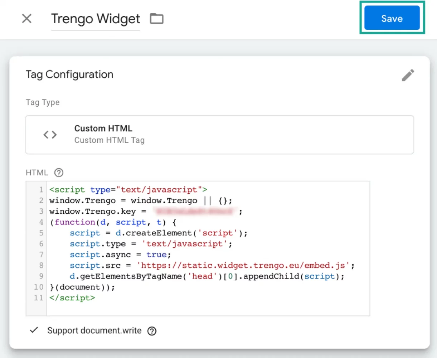Edit Tag Configuration using the pencil icon

pos(408,75)
